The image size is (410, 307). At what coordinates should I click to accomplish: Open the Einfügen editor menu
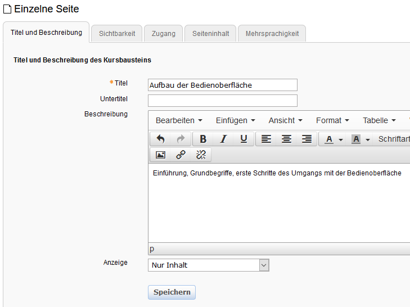pyautogui.click(x=235, y=120)
